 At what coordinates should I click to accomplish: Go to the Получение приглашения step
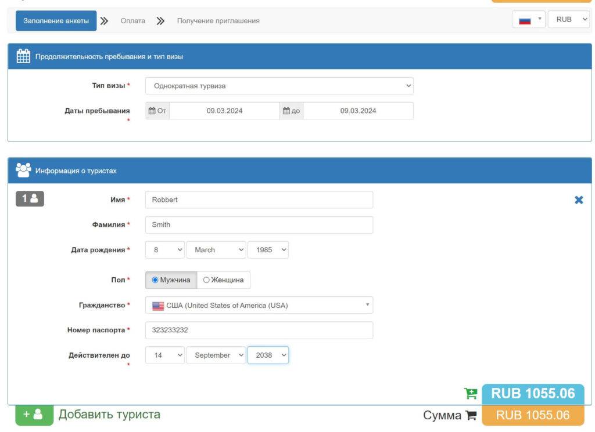pos(218,21)
